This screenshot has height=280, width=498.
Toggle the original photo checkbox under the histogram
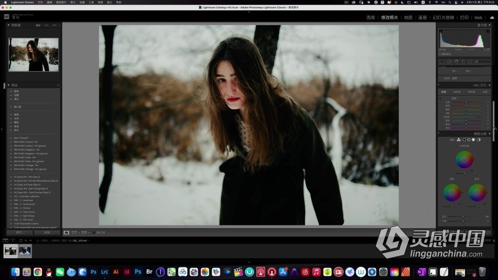pos(440,54)
